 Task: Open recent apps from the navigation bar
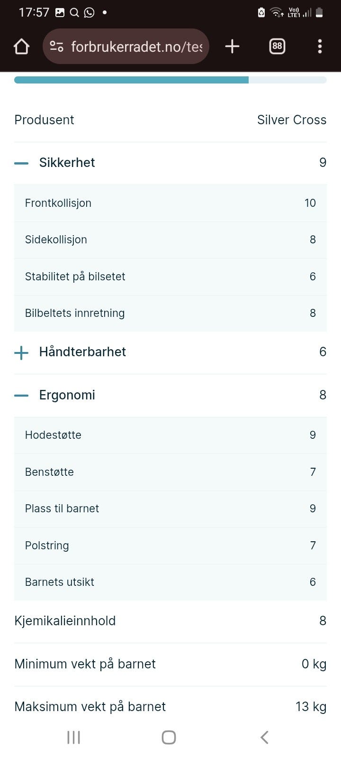pos(73,737)
